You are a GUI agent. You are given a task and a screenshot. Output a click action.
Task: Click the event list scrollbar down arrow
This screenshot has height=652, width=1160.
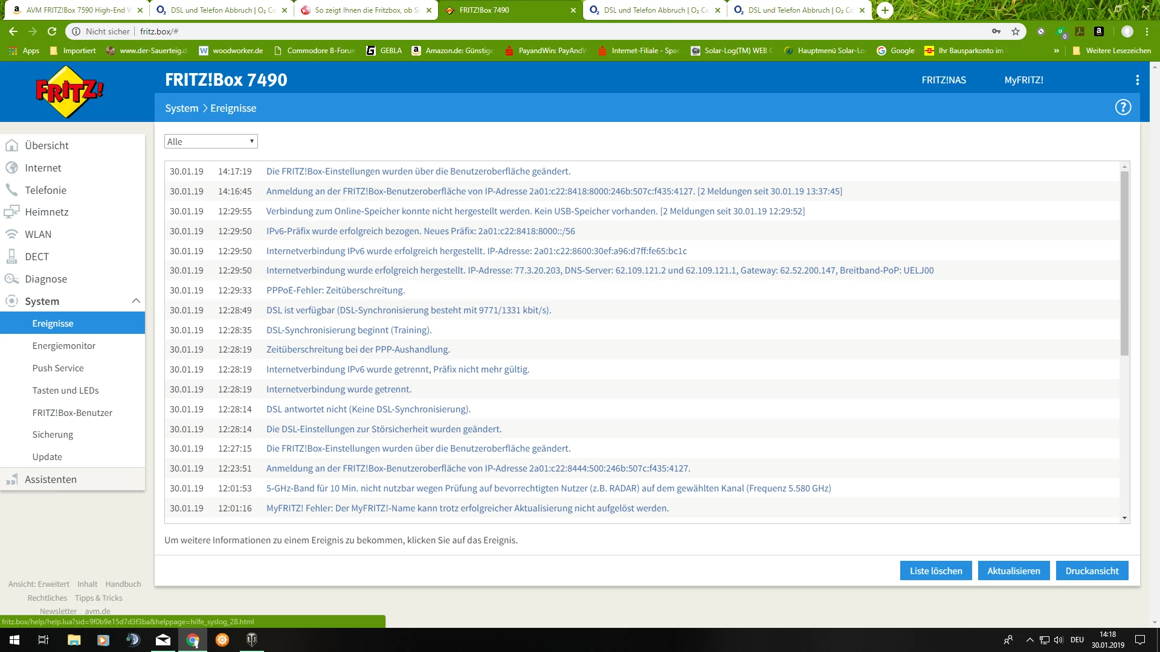(1124, 518)
